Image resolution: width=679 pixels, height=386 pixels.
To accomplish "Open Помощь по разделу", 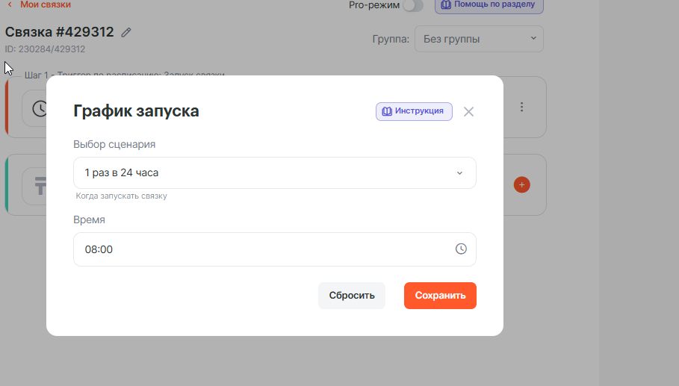I will point(489,5).
